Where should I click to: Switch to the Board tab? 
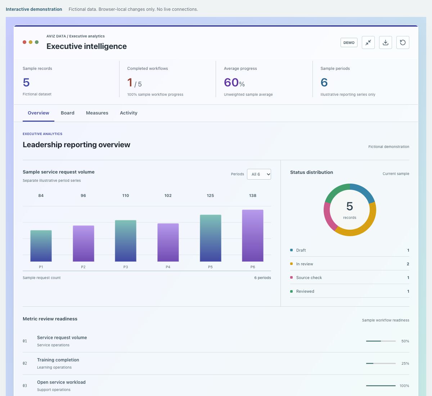point(68,113)
